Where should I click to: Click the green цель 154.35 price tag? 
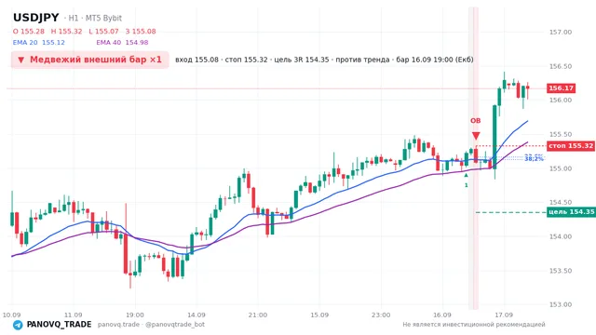pyautogui.click(x=571, y=212)
